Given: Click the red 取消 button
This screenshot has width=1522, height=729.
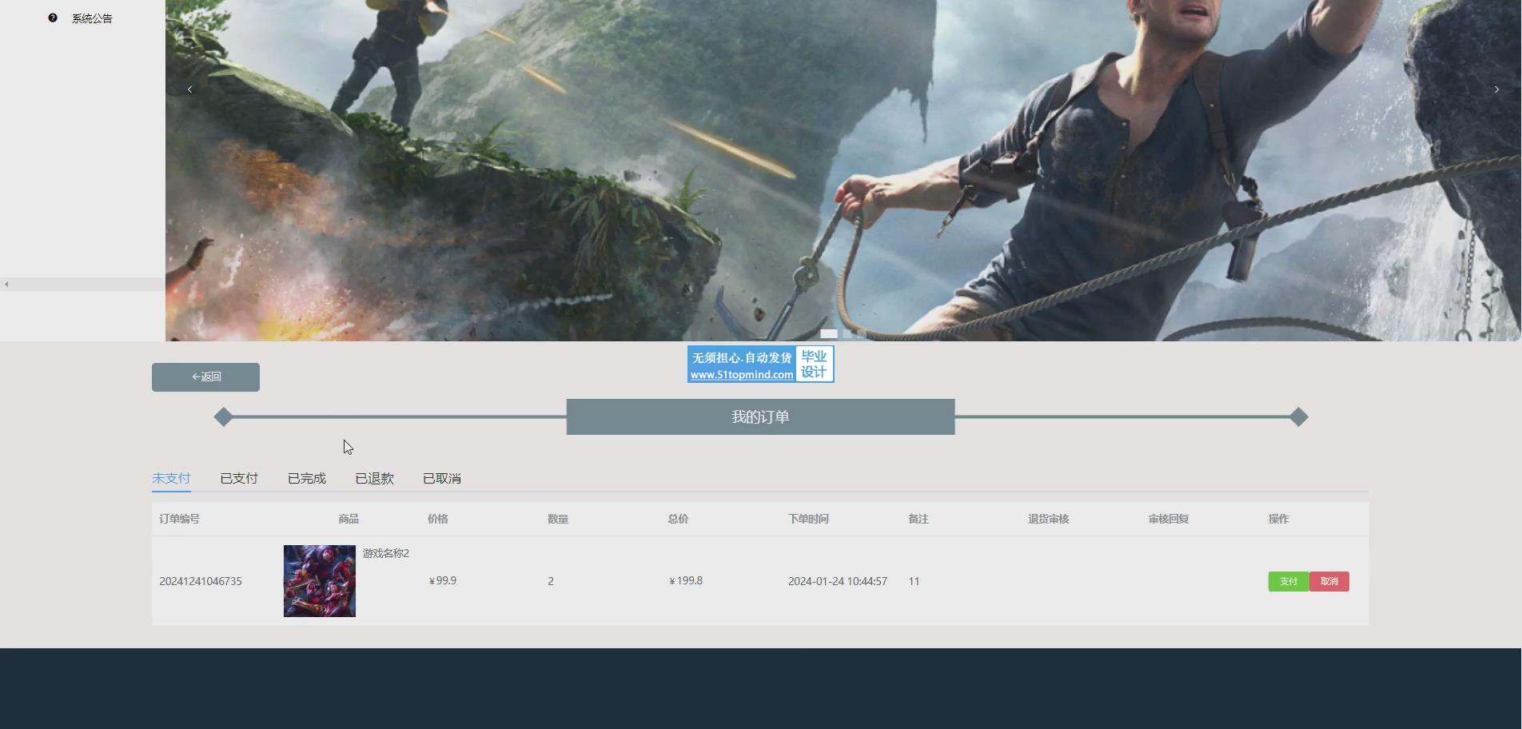Looking at the screenshot, I should pyautogui.click(x=1329, y=581).
